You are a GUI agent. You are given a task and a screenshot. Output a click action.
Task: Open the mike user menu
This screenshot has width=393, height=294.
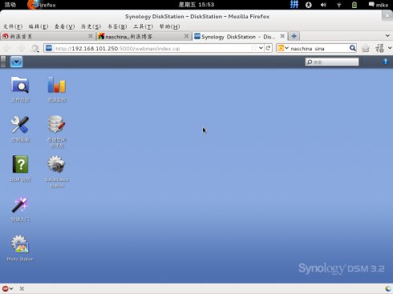pyautogui.click(x=379, y=5)
